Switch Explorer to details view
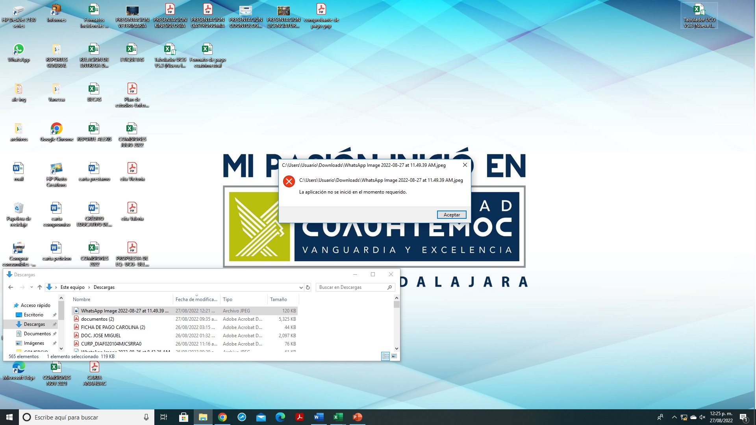Image resolution: width=756 pixels, height=425 pixels. tap(385, 356)
